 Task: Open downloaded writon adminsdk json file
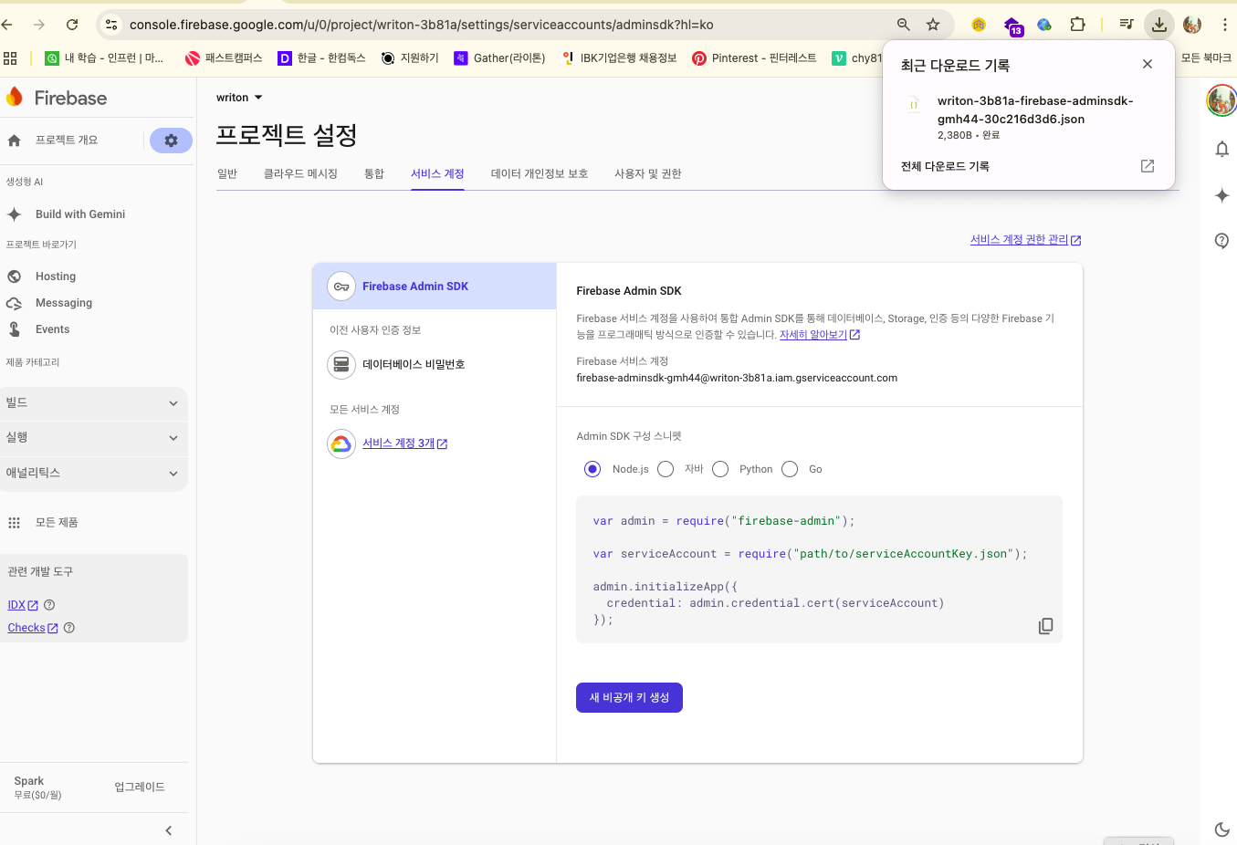[1035, 110]
